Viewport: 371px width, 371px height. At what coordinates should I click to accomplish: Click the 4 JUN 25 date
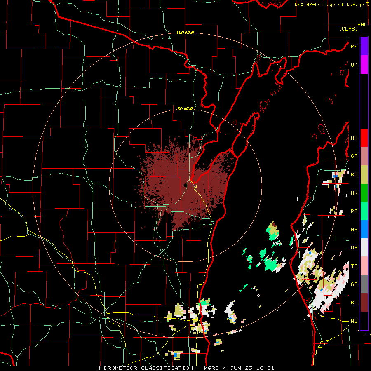pos(237,368)
